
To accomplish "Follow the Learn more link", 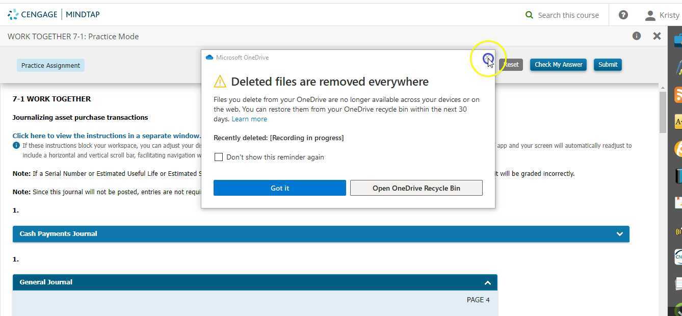I will (x=249, y=119).
